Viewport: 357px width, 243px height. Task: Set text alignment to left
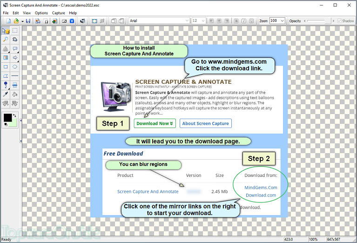tap(211, 21)
